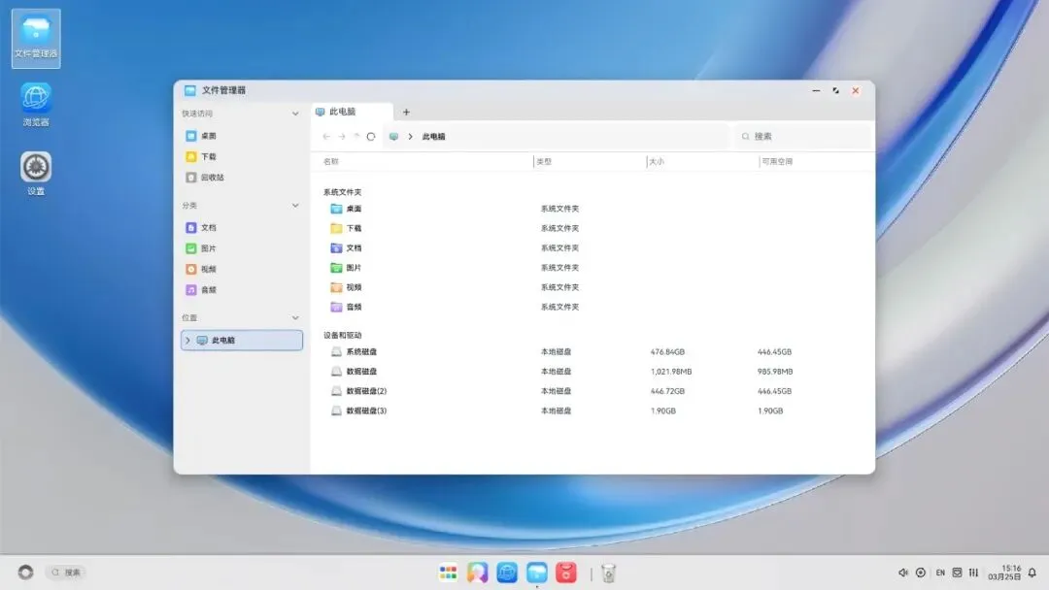Open the red app store icon in taskbar
Screen dimensions: 1049x590
pyautogui.click(x=566, y=573)
